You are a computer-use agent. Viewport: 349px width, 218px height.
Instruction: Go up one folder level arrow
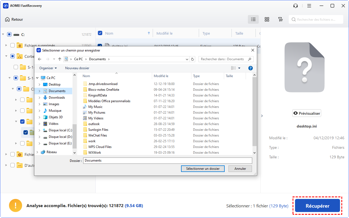click(x=60, y=59)
